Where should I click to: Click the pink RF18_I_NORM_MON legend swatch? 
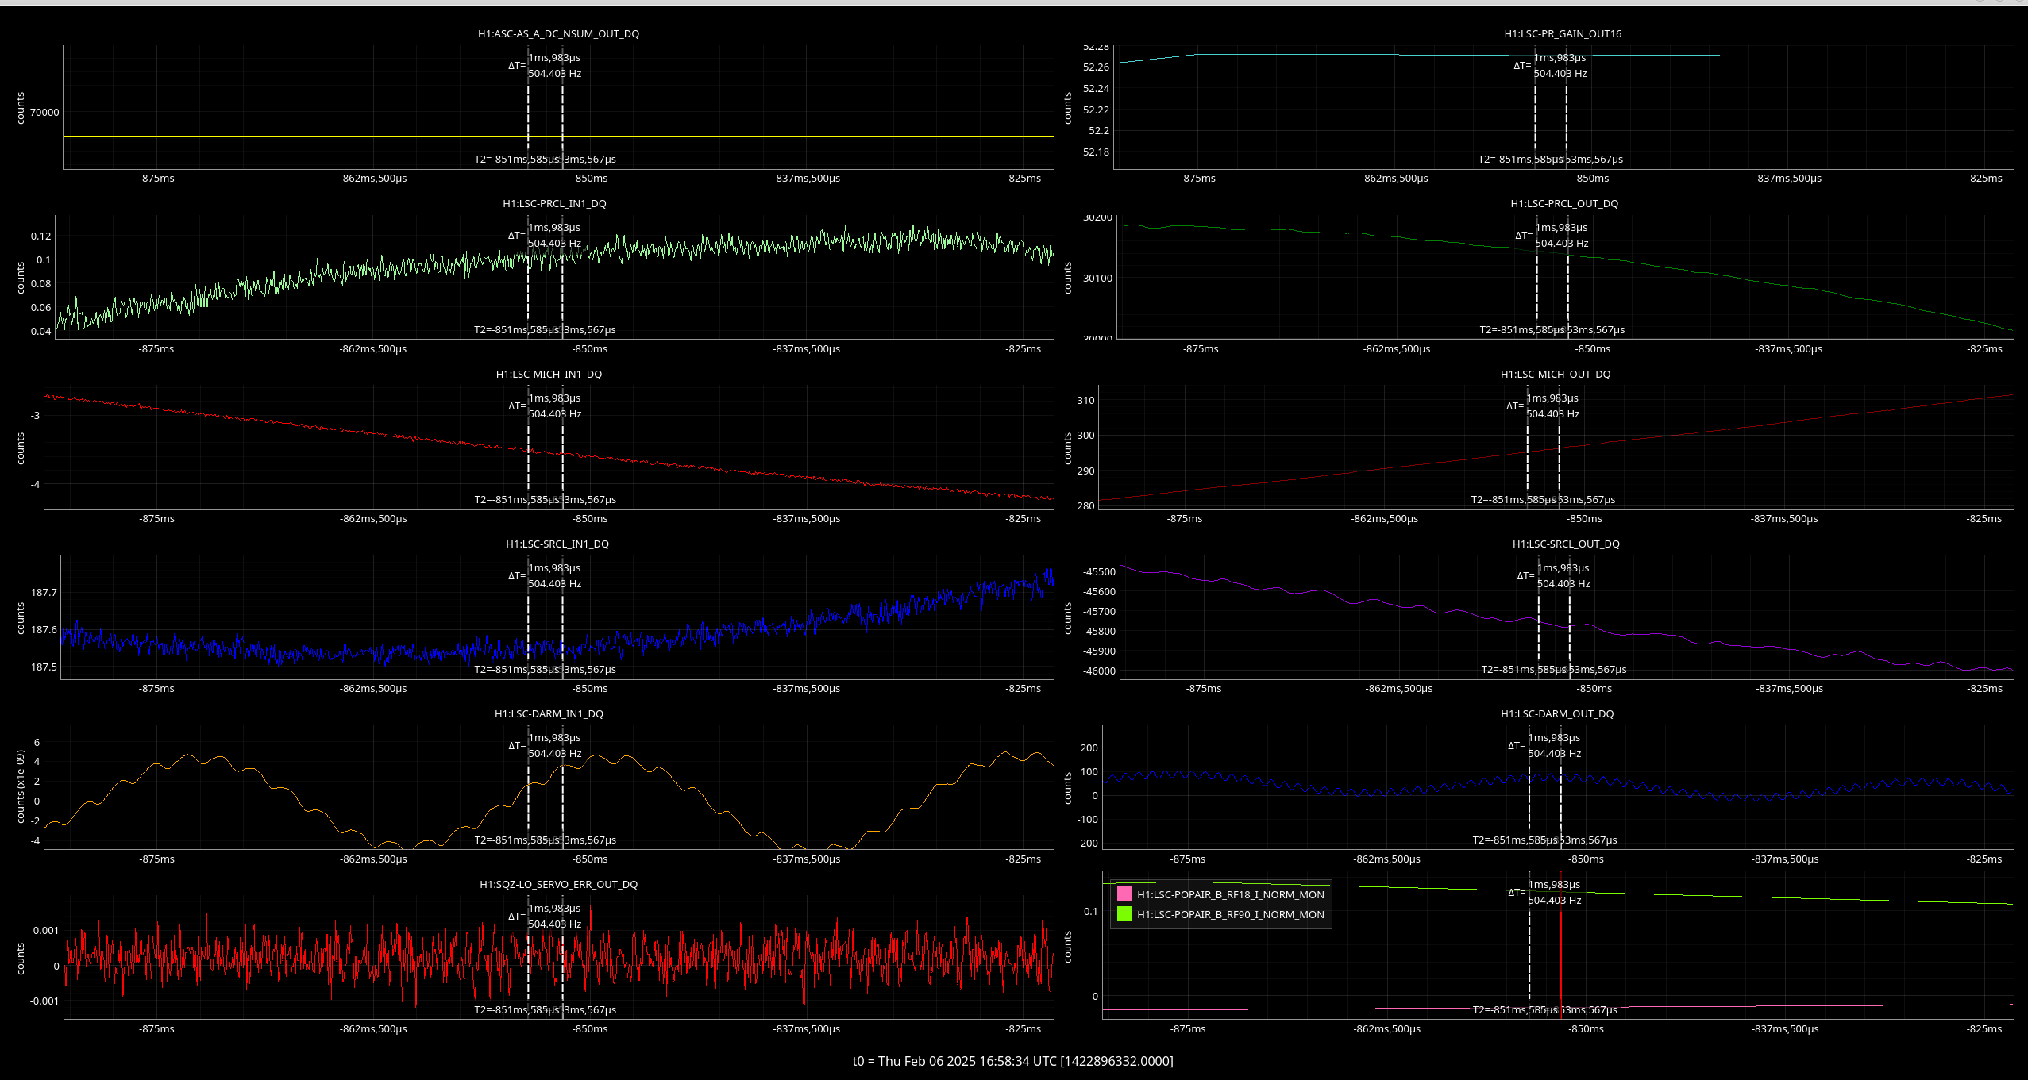(x=1124, y=894)
